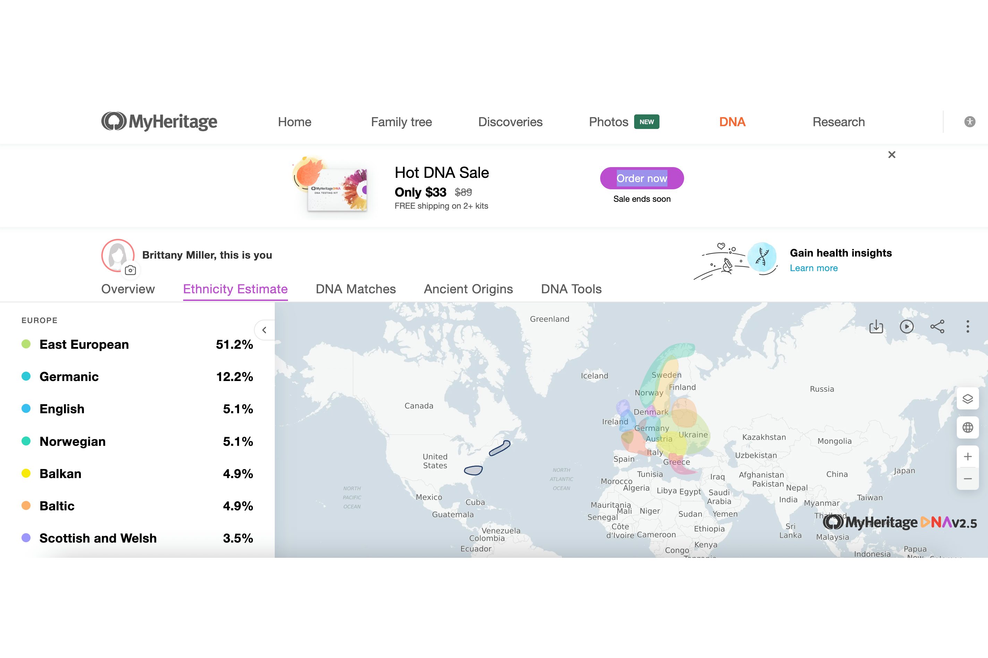Open the Family tree menu
The width and height of the screenshot is (988, 658).
[x=401, y=122]
